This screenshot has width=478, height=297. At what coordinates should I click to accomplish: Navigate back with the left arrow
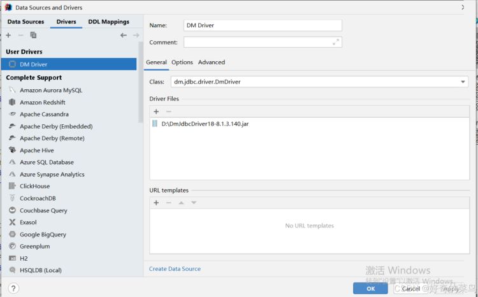pos(124,35)
